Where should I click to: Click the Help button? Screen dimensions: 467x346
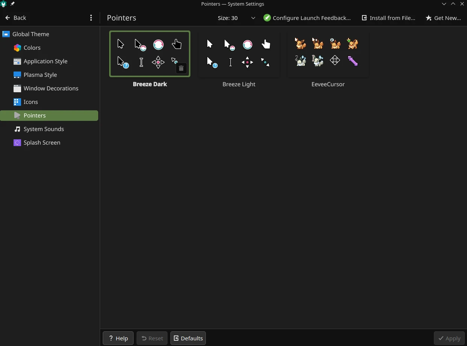pos(118,338)
